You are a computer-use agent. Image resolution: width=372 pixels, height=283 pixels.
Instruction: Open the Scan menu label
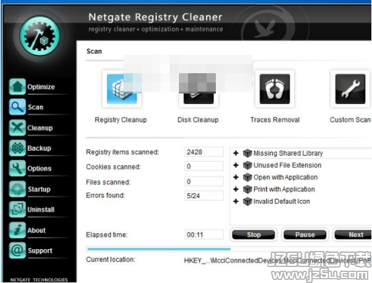36,107
